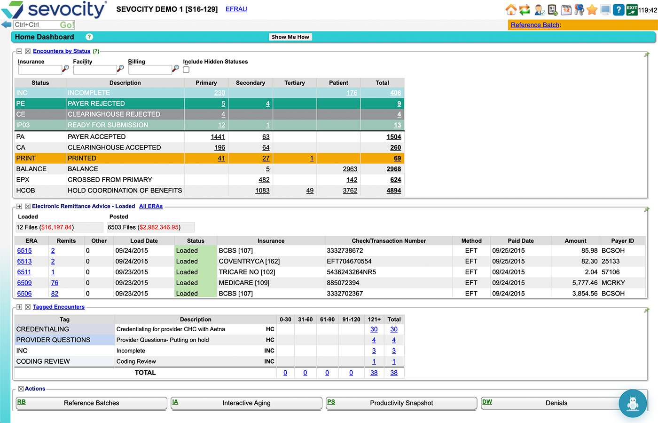
Task: Open remits count 76 link
Action: coord(55,283)
